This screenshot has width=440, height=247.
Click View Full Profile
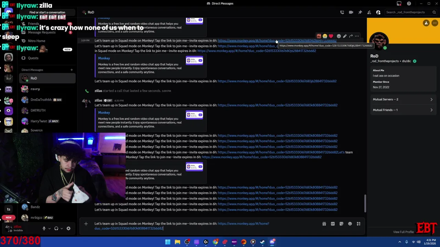click(403, 232)
